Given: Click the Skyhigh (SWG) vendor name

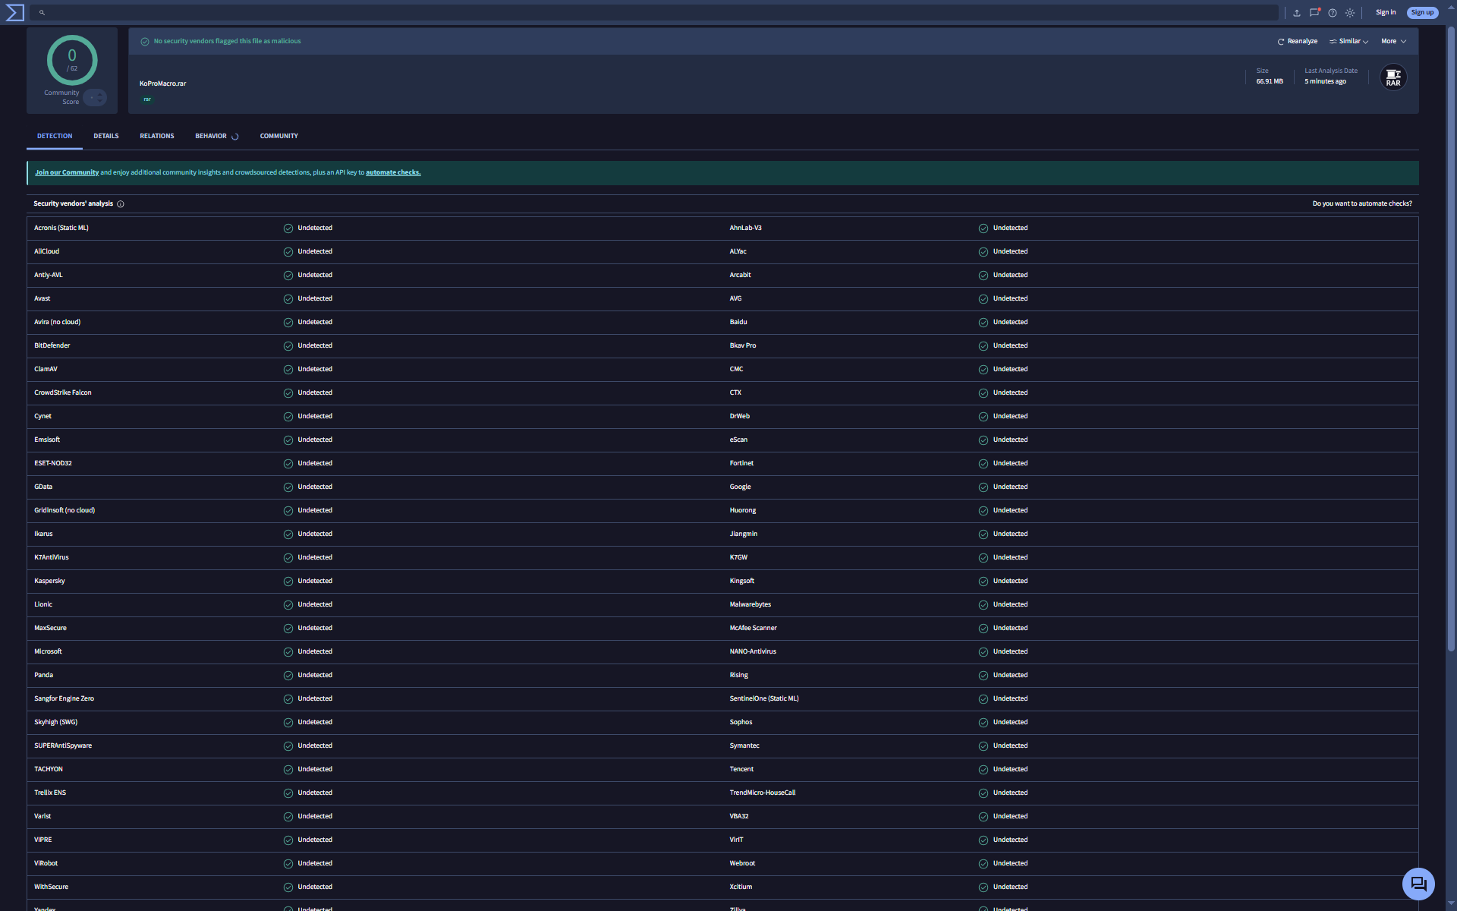Looking at the screenshot, I should (55, 723).
